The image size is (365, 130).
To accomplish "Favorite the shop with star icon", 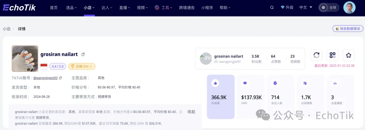I will click(x=348, y=55).
